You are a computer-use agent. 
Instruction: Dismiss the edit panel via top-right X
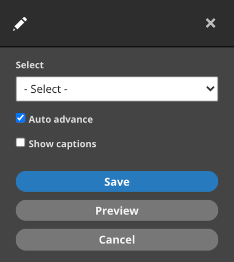coord(211,23)
